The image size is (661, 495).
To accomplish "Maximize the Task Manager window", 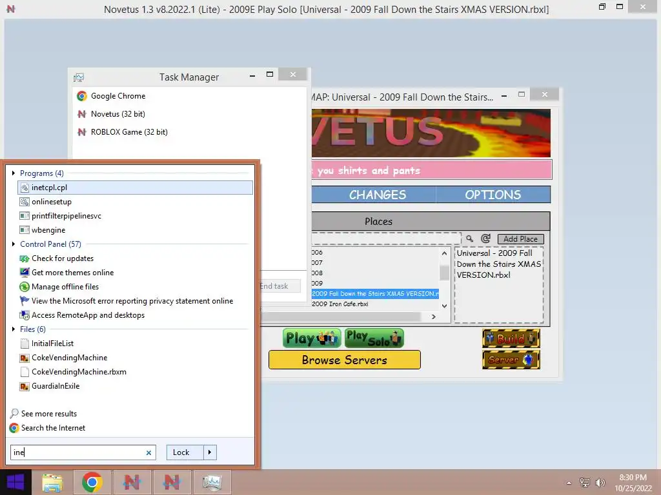I will tap(270, 75).
